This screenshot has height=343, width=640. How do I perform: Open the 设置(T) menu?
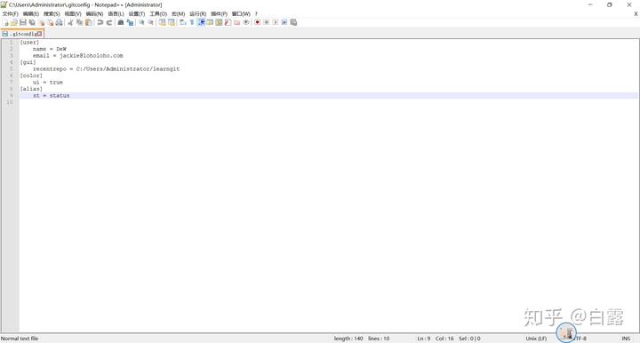137,14
